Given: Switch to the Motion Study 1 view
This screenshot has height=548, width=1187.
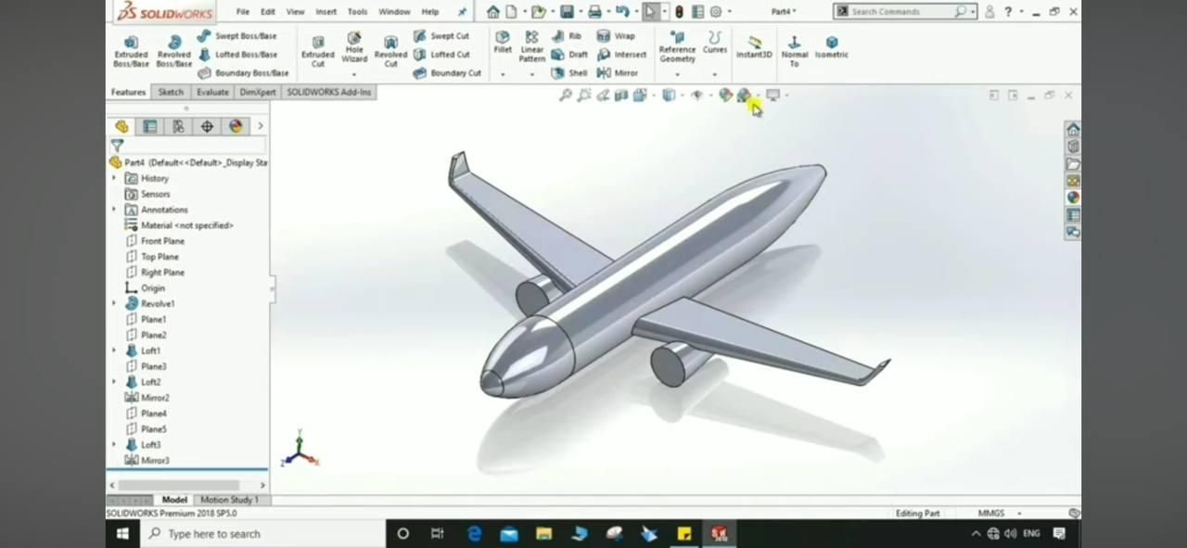Looking at the screenshot, I should [x=229, y=500].
